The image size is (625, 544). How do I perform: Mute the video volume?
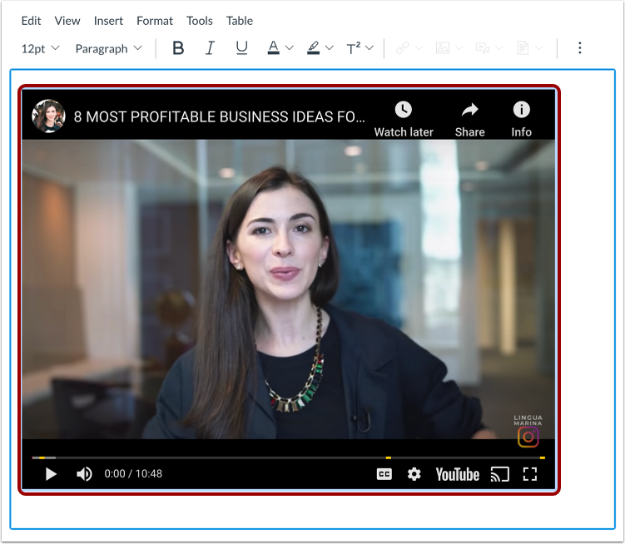84,474
